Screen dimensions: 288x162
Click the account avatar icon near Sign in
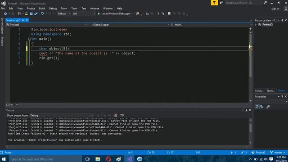286,9
